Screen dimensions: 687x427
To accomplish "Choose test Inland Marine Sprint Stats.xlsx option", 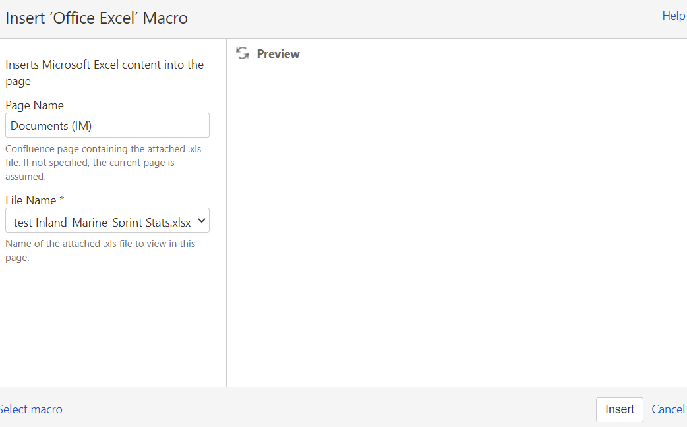I will coord(102,223).
